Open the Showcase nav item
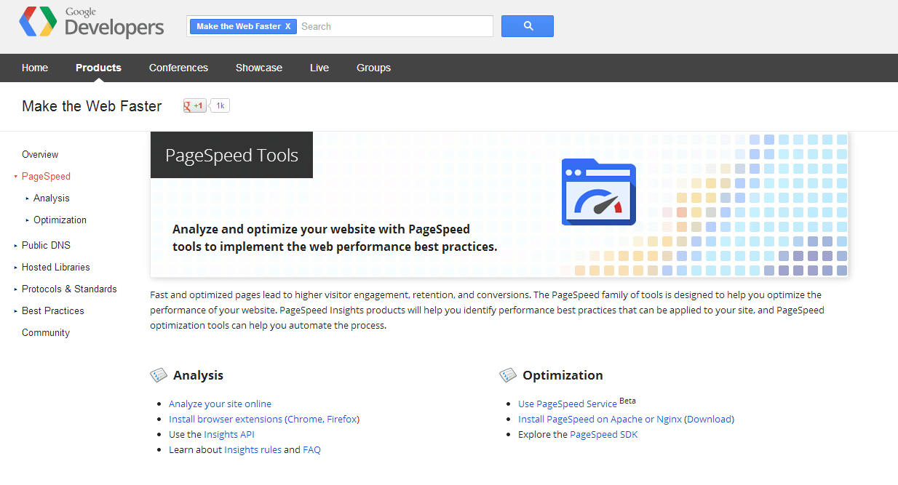This screenshot has height=485, width=898. click(259, 68)
